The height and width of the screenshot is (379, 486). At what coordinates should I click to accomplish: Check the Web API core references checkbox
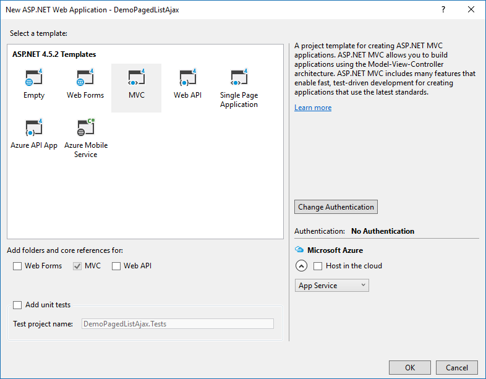coord(116,266)
